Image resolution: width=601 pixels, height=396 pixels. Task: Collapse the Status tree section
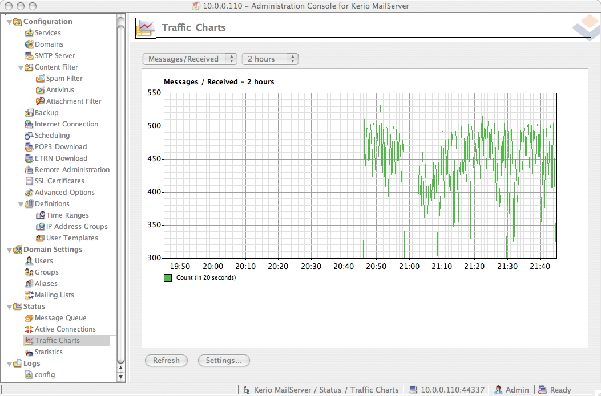click(9, 307)
